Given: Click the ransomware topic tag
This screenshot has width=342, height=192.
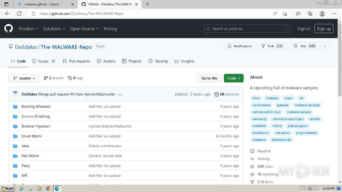Looking at the screenshot, I should 262,105.
